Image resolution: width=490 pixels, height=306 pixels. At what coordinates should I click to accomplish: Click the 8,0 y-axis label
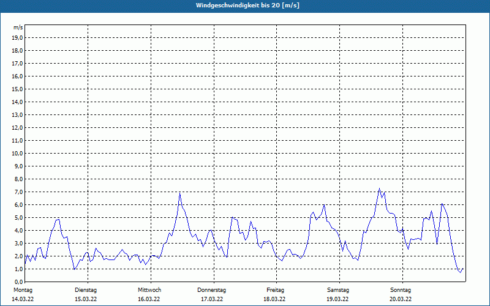[x=18, y=179]
